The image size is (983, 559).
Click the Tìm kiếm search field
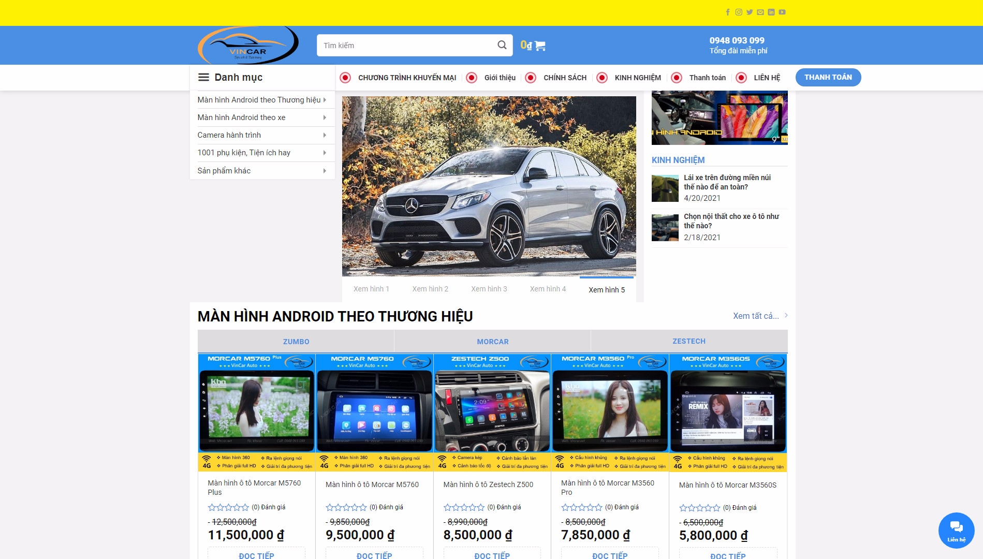coord(406,46)
